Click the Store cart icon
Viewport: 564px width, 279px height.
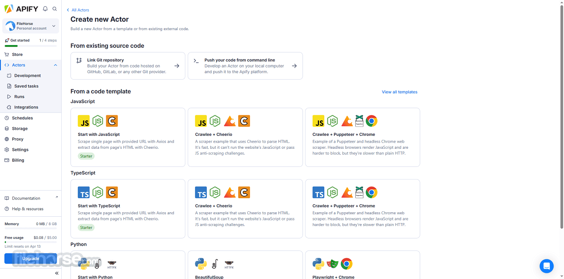coord(7,54)
